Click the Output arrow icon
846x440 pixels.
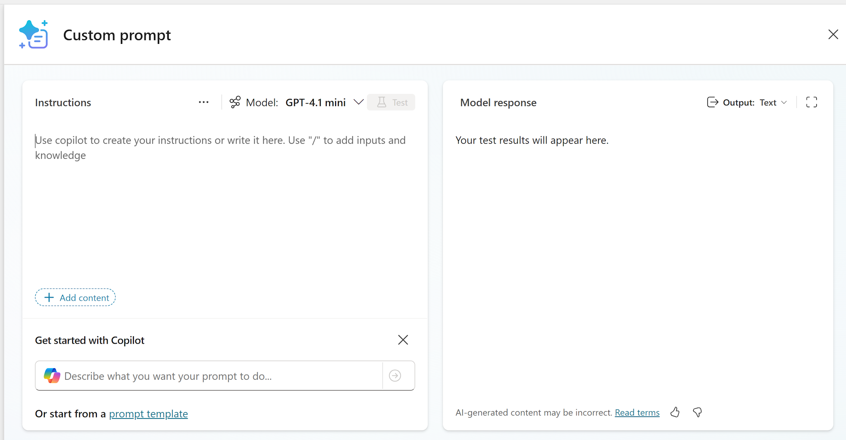[x=713, y=102]
